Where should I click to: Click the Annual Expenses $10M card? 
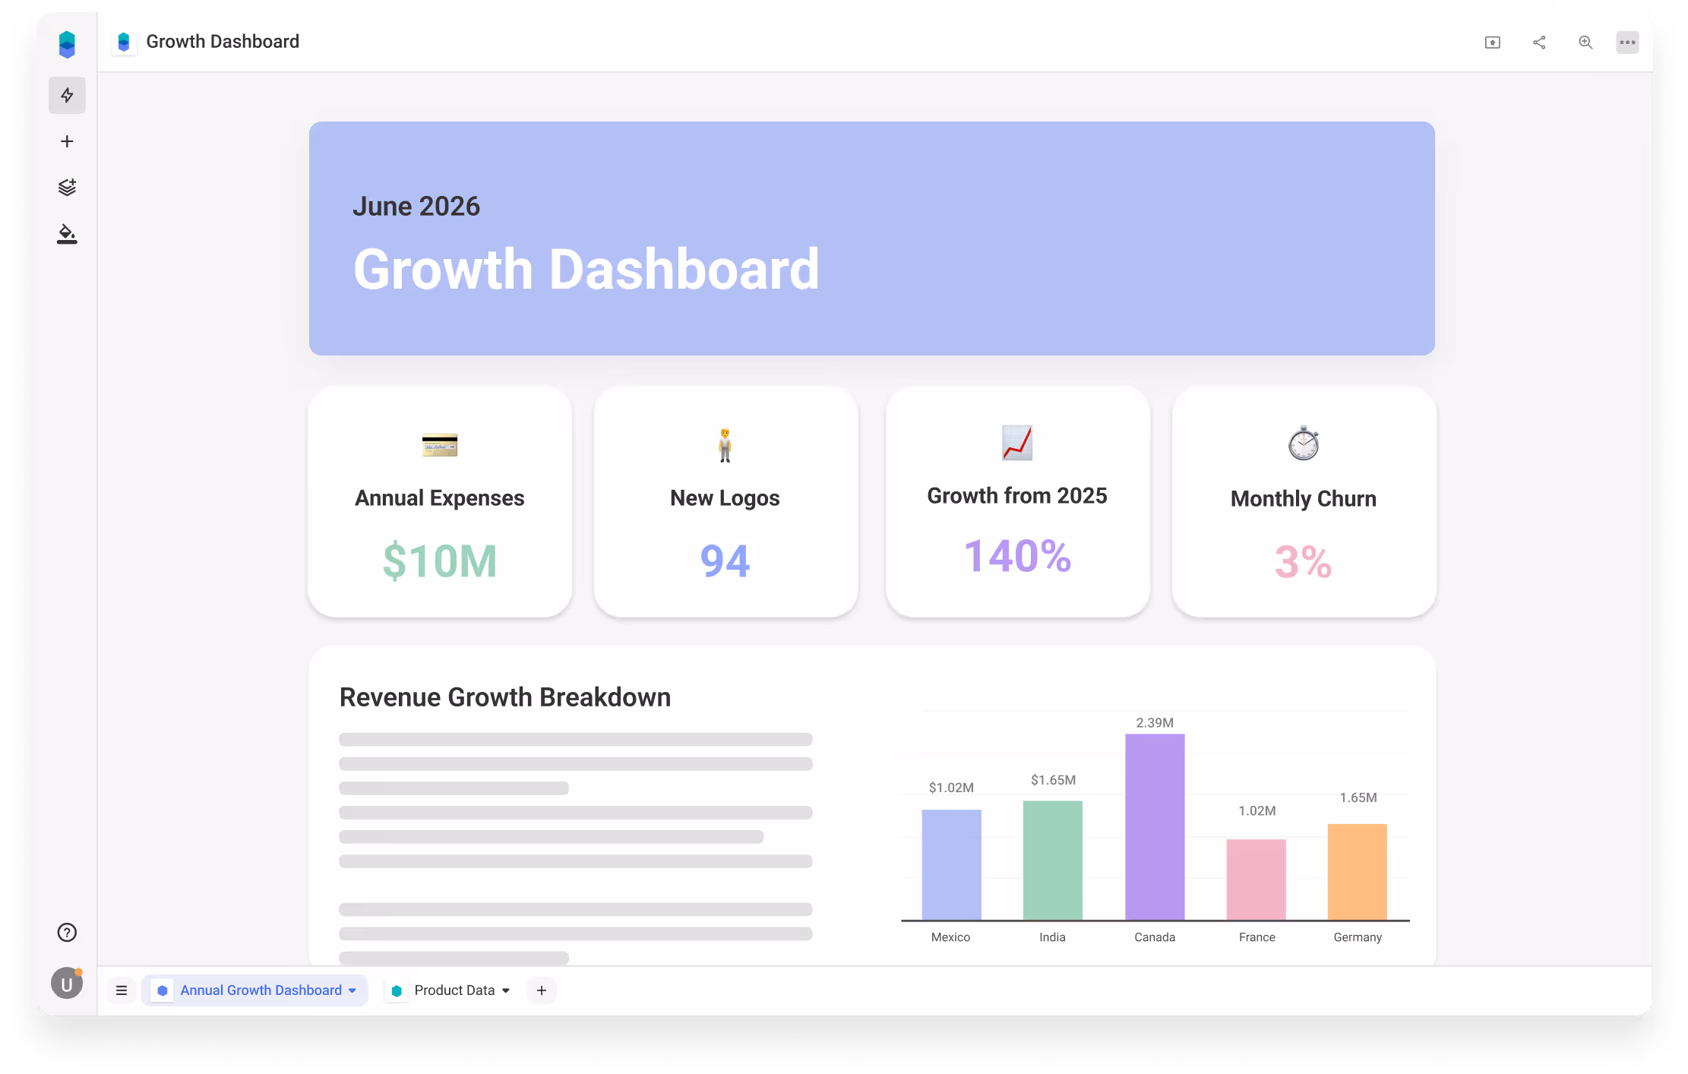coord(440,502)
